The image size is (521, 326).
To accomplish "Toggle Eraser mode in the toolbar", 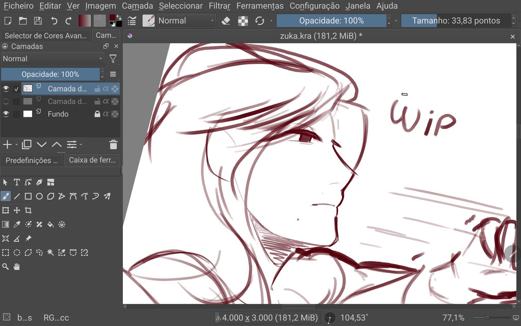I will tap(225, 20).
